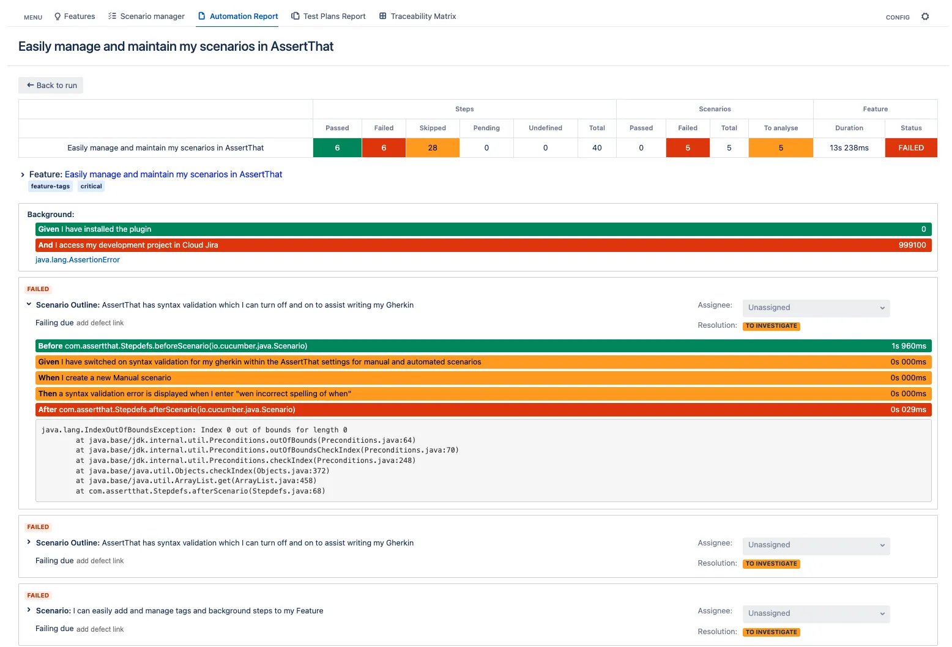Click TO INVESTIGATE badge on tags scenario
Image resolution: width=952 pixels, height=647 pixels.
772,632
